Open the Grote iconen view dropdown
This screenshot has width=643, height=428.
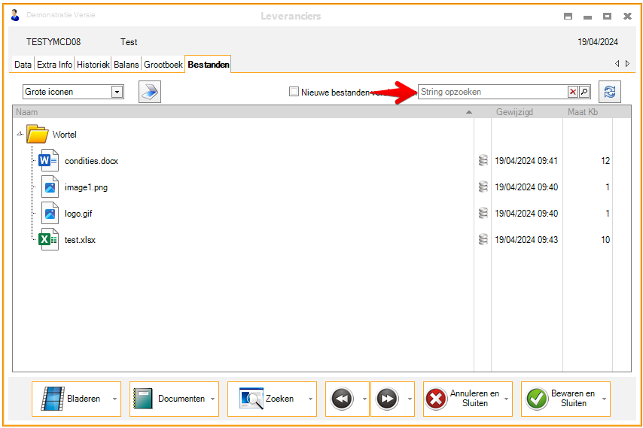(x=117, y=92)
